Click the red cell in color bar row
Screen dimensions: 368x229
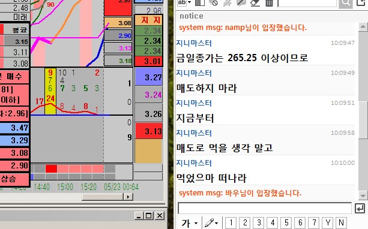(51, 168)
